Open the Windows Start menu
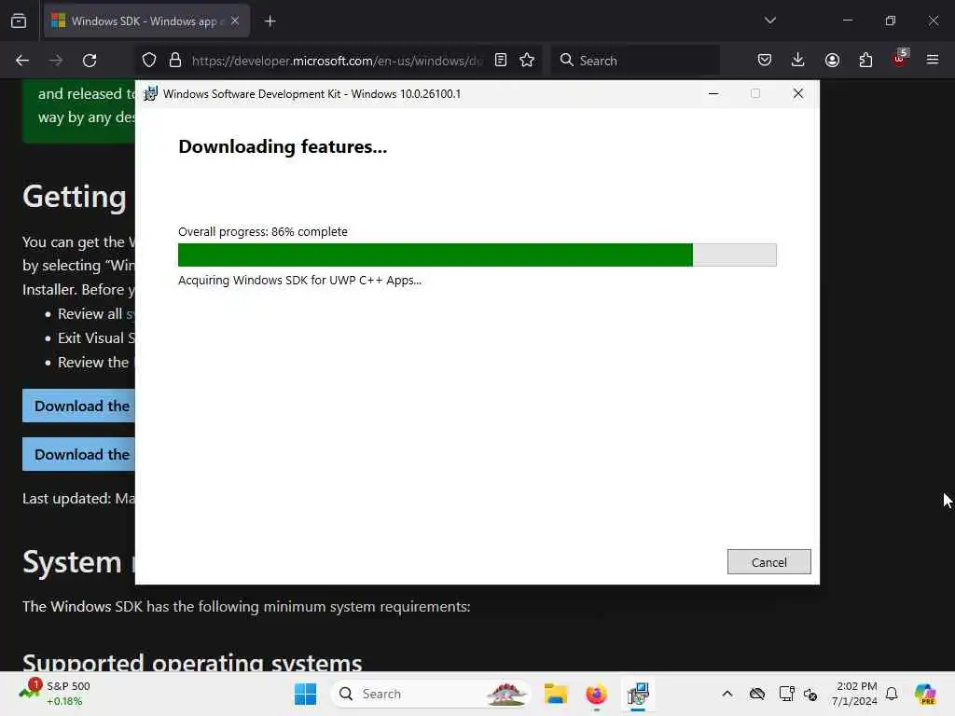Image resolution: width=955 pixels, height=716 pixels. point(305,694)
